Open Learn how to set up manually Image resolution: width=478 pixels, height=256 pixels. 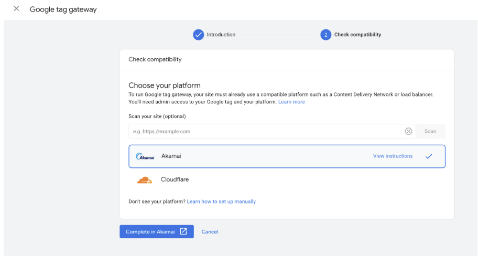click(x=221, y=201)
